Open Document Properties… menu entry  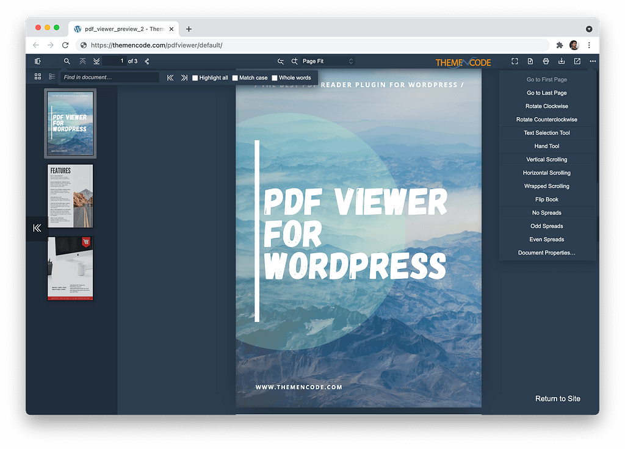point(547,253)
